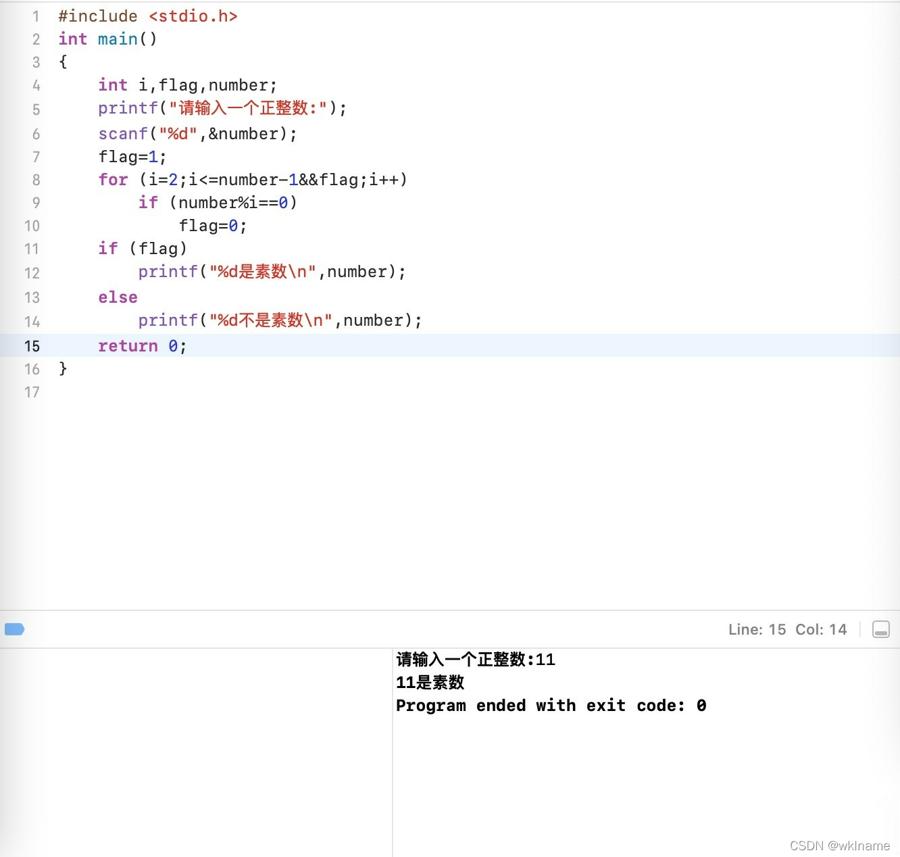Click the if (flag) statement

pyautogui.click(x=143, y=249)
